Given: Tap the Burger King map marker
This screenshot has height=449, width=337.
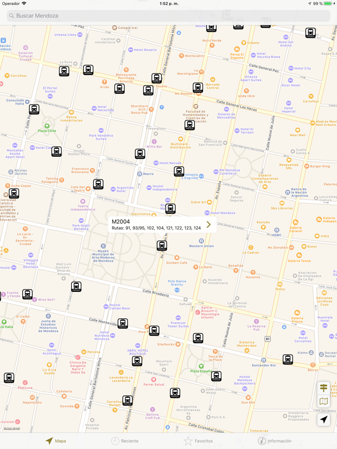Looking at the screenshot, I should [x=307, y=166].
